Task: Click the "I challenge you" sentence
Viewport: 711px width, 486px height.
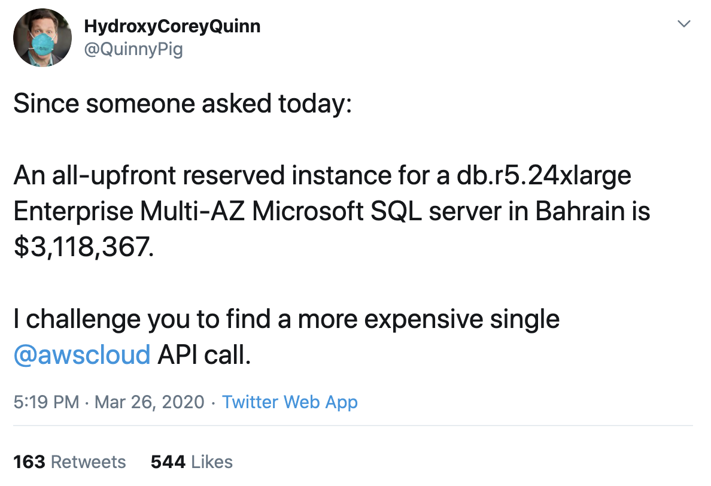Action: pos(287,319)
